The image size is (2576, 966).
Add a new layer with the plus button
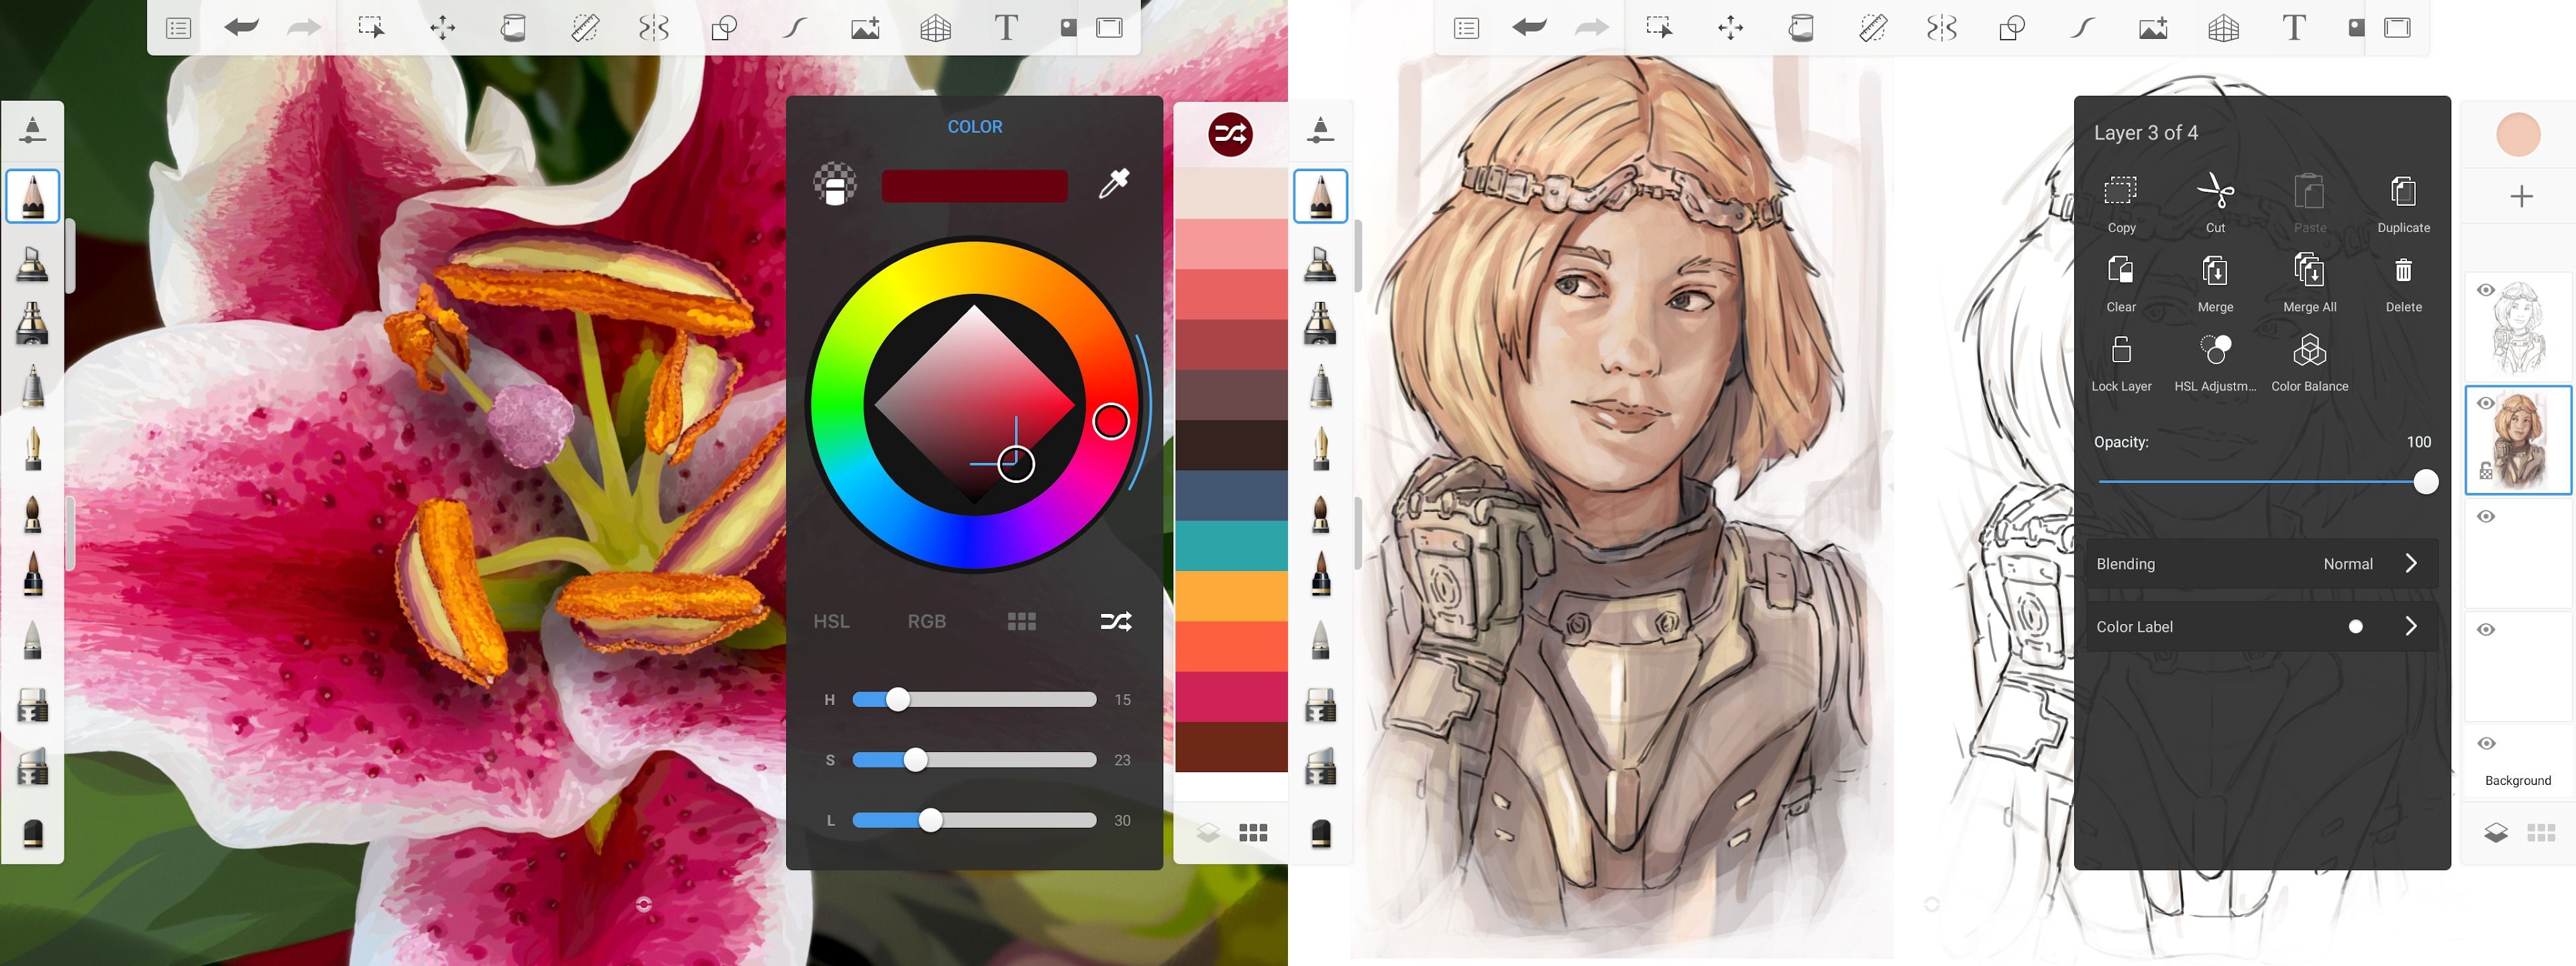click(2520, 196)
